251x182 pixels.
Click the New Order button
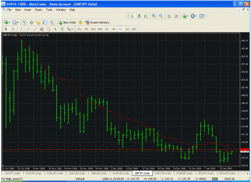67,23
